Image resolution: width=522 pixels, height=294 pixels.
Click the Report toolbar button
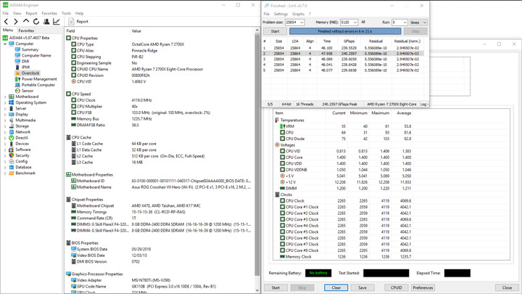78,22
